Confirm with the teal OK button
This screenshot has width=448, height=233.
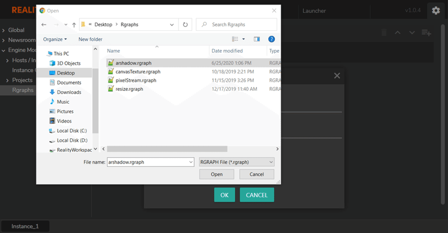pyautogui.click(x=225, y=195)
